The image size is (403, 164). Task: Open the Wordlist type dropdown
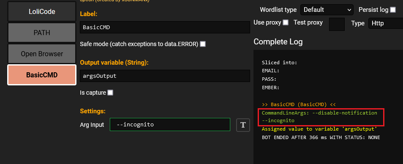327,10
